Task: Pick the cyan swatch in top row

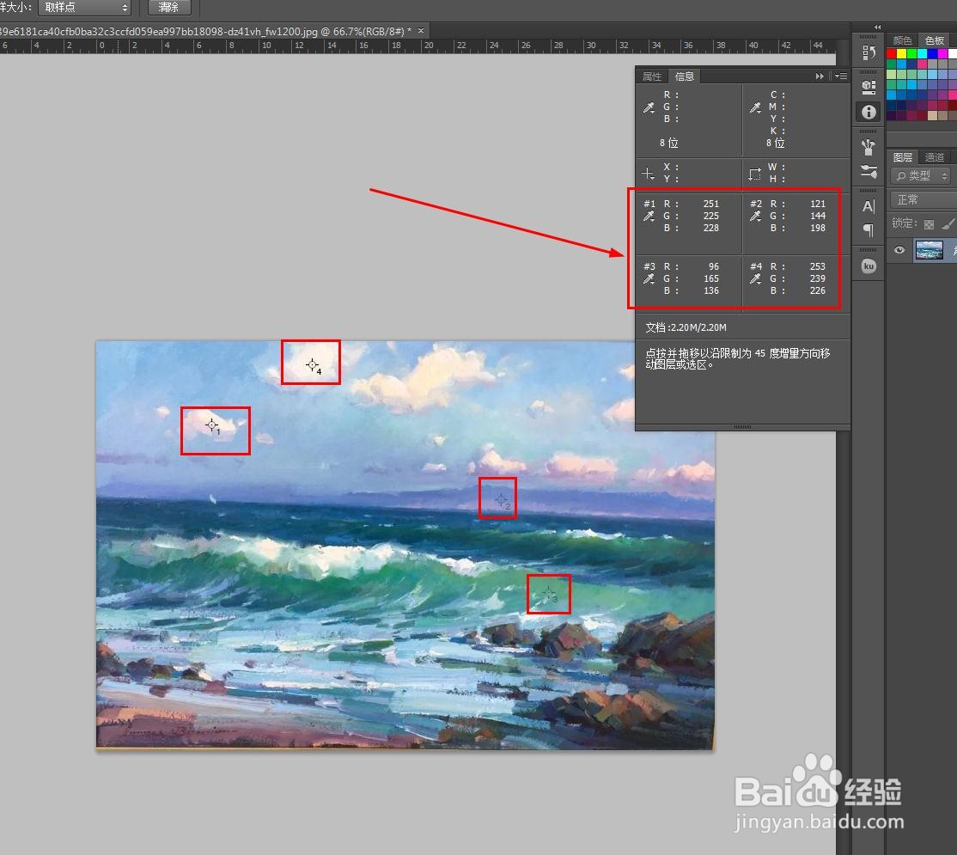Action: pyautogui.click(x=923, y=53)
